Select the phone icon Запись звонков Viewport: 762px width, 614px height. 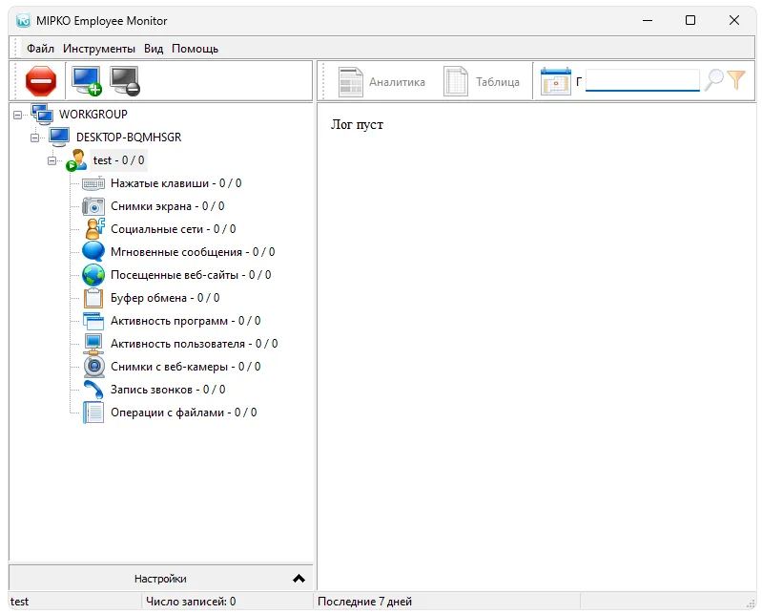coord(93,390)
